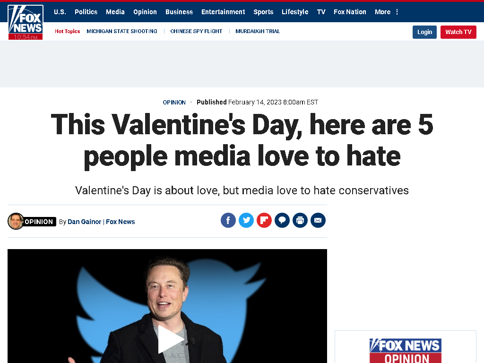Screen dimensions: 484x363
Task: Go to TV section
Action: tap(321, 12)
